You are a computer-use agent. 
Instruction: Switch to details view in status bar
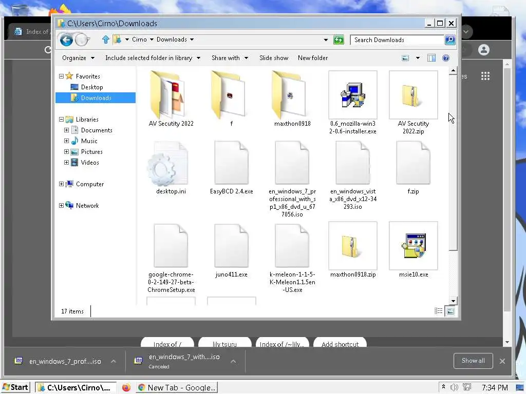click(x=438, y=311)
